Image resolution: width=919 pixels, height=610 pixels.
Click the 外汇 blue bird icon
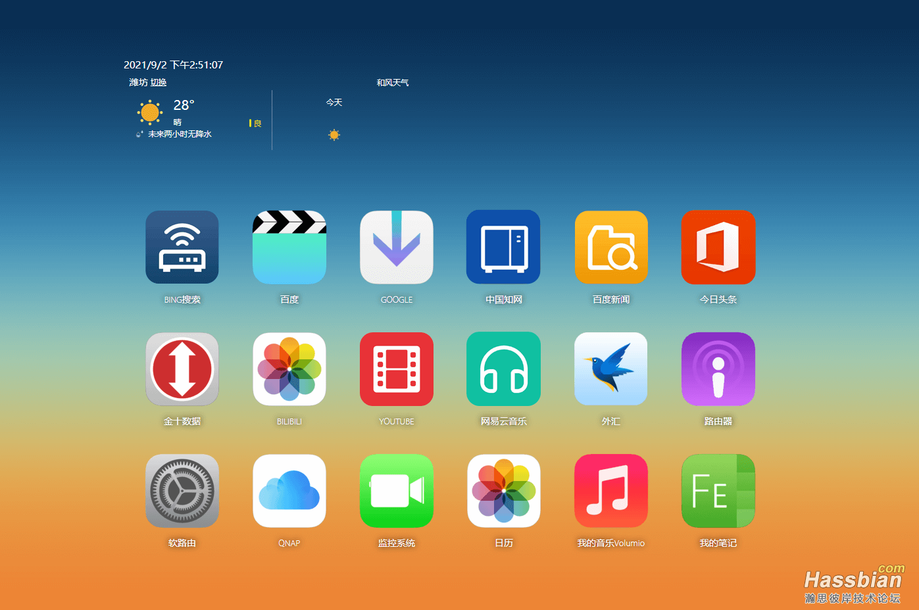611,369
